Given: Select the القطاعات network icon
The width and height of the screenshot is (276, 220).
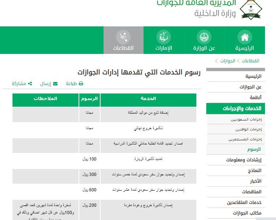Looking at the screenshot, I should pos(123,37).
